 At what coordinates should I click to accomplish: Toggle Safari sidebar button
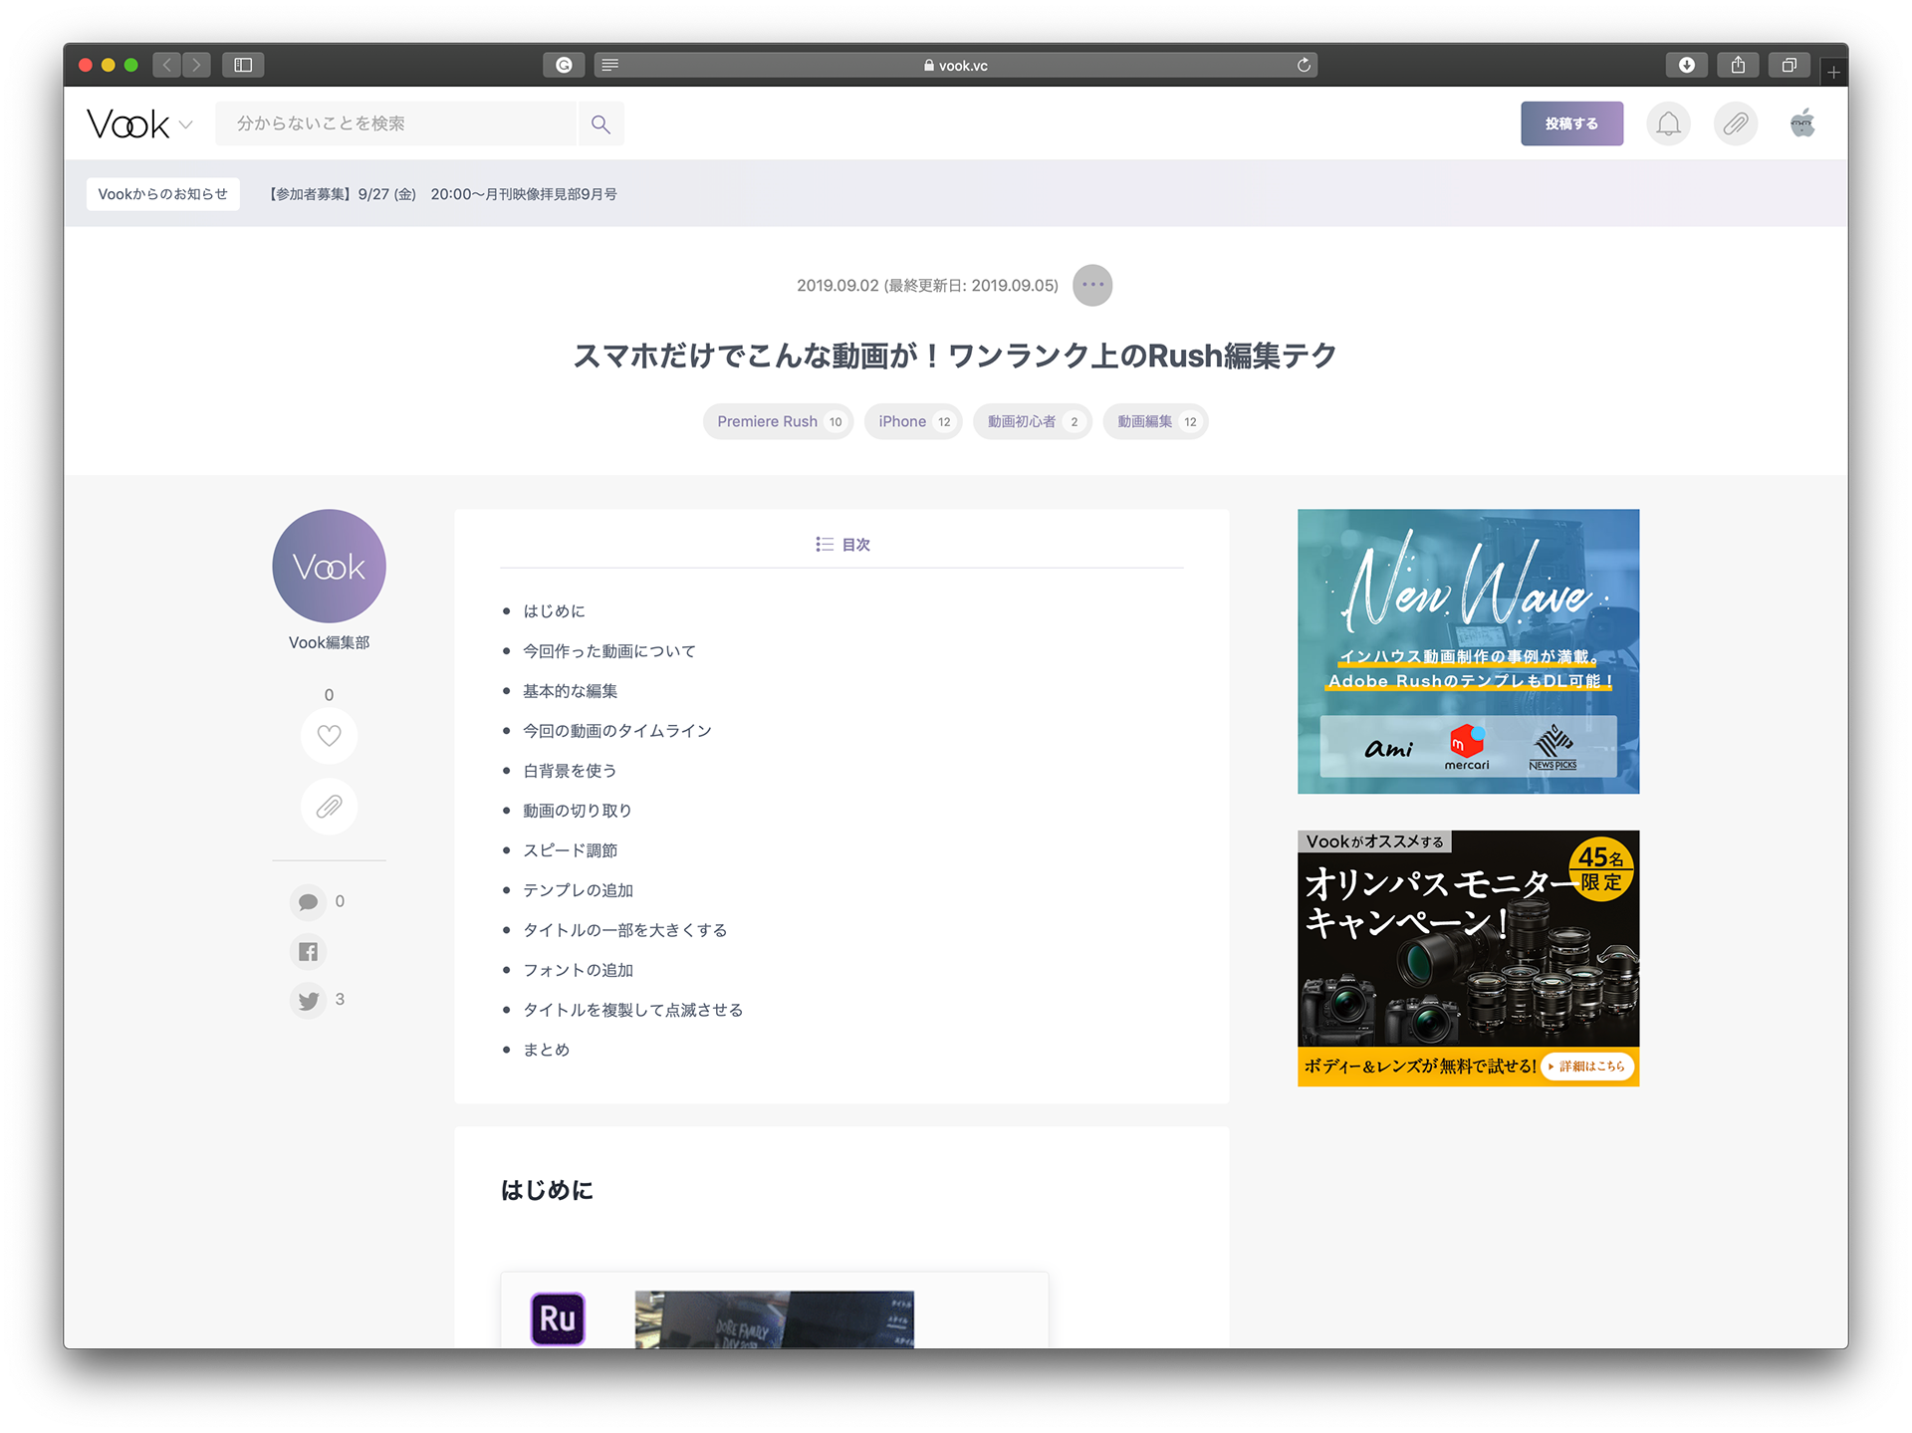[243, 66]
